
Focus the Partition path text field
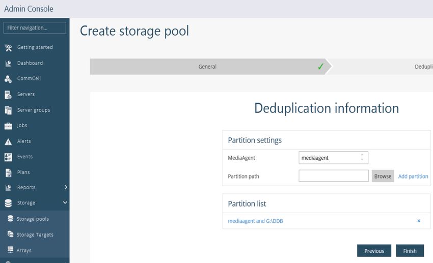(x=333, y=176)
